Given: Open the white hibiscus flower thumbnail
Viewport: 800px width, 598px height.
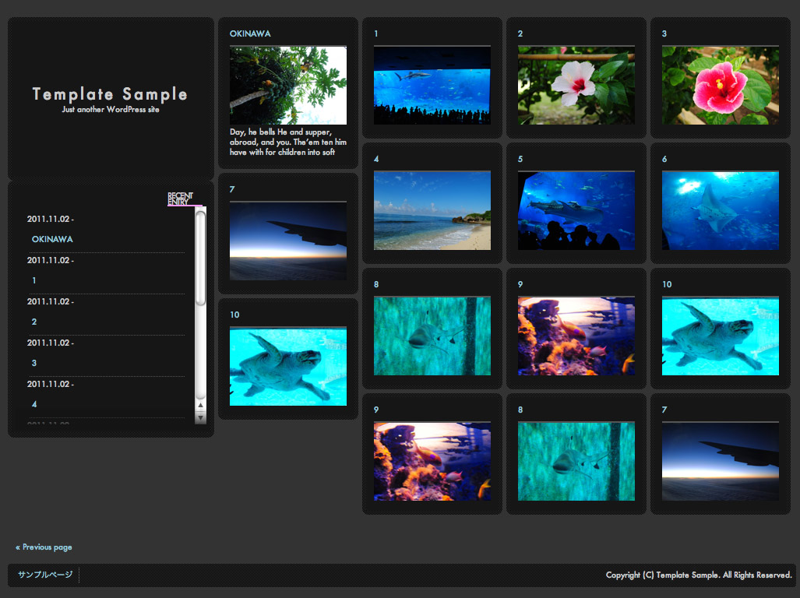Looking at the screenshot, I should 576,85.
